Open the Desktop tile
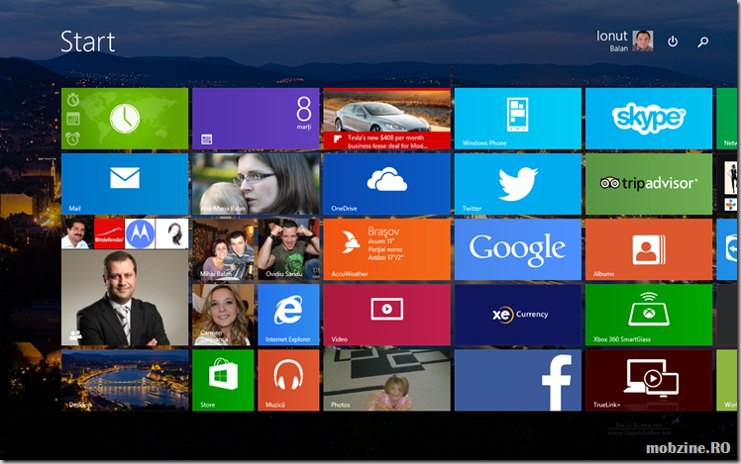 click(x=124, y=380)
